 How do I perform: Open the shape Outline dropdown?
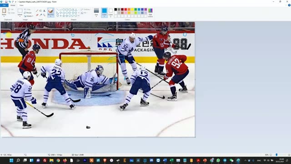pos(85,9)
